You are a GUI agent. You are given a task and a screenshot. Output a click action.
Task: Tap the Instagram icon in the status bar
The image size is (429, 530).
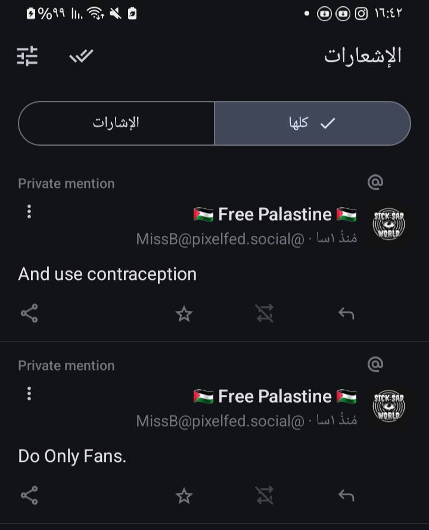(361, 13)
